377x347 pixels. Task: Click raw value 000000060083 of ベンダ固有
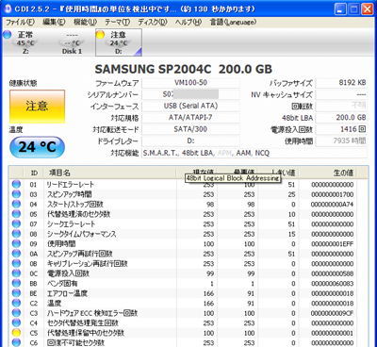(x=333, y=284)
